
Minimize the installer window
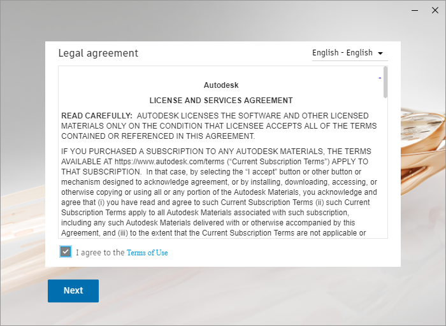click(x=415, y=11)
